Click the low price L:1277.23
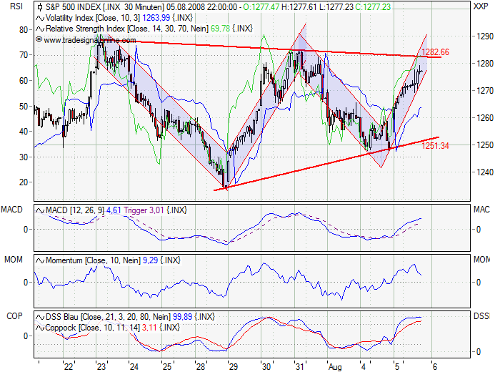Image resolution: width=500 pixels, height=372 pixels. coord(336,7)
